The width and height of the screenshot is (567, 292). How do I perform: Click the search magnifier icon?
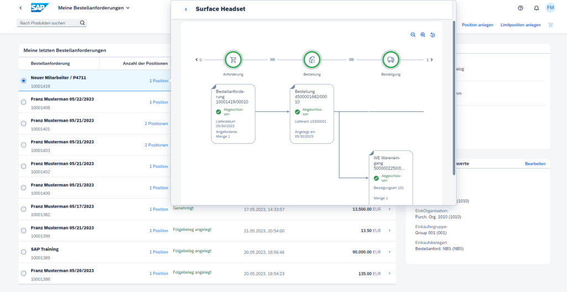point(82,23)
